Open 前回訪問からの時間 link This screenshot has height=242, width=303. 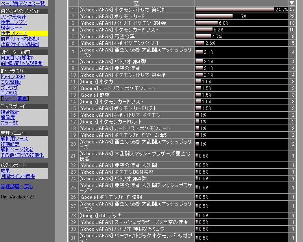(22, 63)
